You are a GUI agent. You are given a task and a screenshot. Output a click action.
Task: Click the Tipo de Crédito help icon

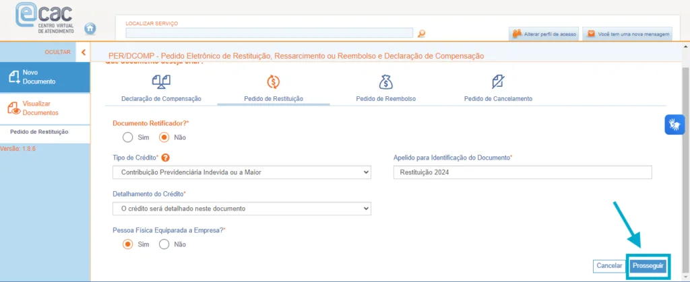tap(165, 158)
